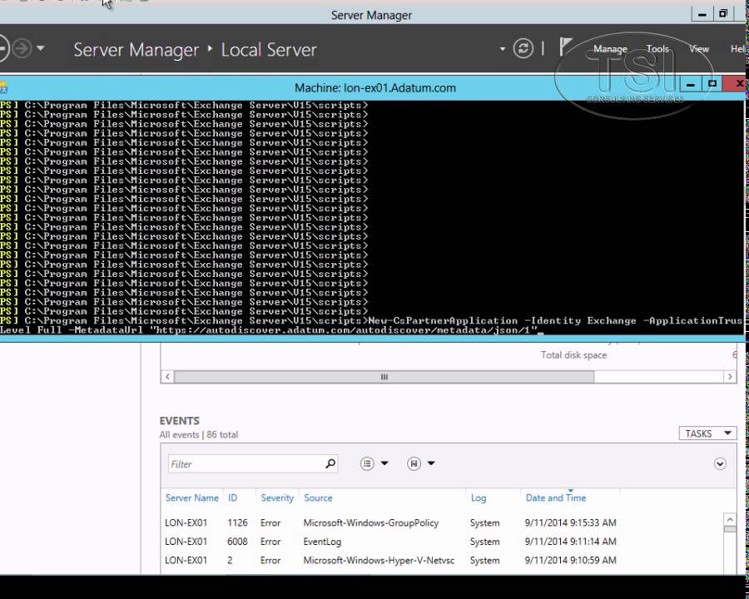
Task: Click the properties horizontal scrollbar thumb
Action: pyautogui.click(x=384, y=376)
